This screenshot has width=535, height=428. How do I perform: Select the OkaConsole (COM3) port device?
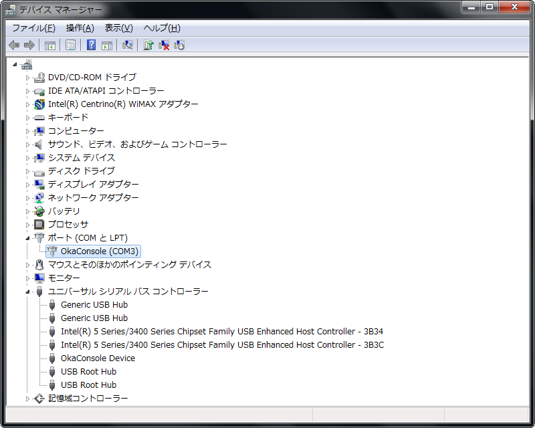pos(99,251)
